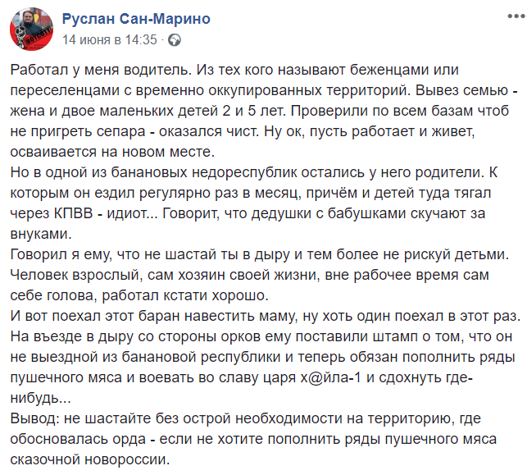Click the line starting 'Говорил я ему'
This screenshot has width=527, height=475.
(260, 254)
